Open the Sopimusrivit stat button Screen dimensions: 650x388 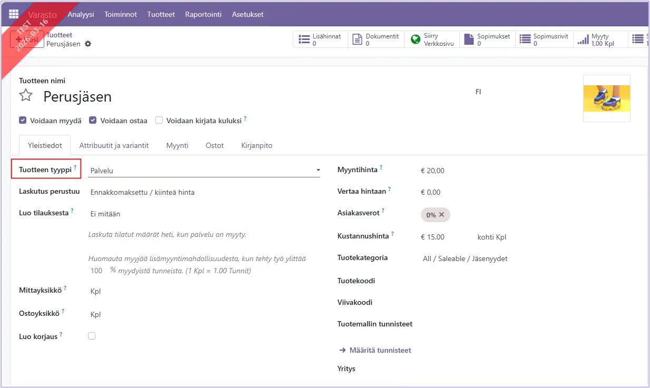click(x=544, y=40)
